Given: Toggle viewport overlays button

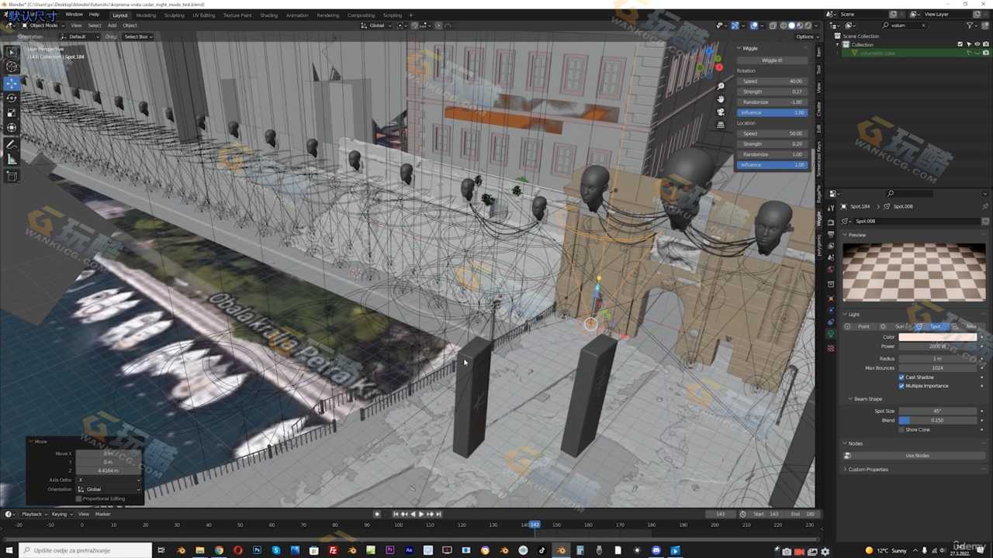Looking at the screenshot, I should (x=754, y=26).
